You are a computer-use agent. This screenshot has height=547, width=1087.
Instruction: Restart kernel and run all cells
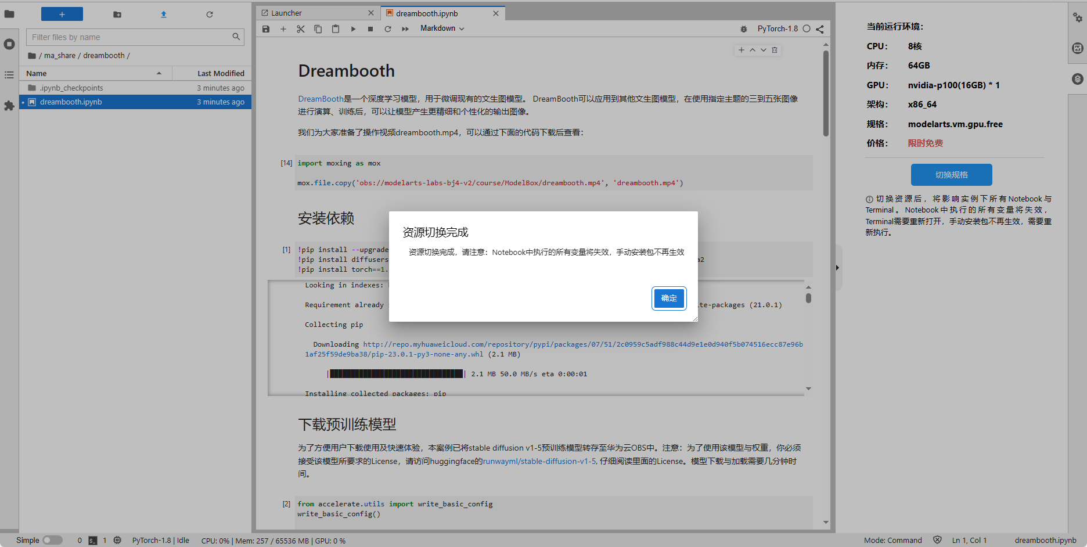pyautogui.click(x=405, y=29)
